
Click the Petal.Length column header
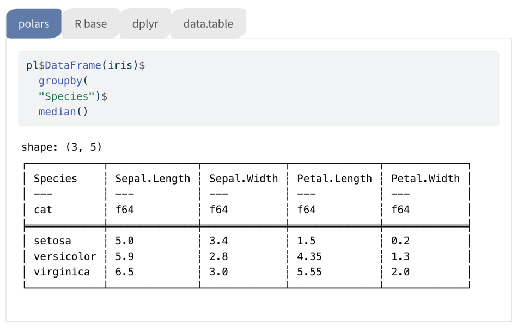pos(335,179)
